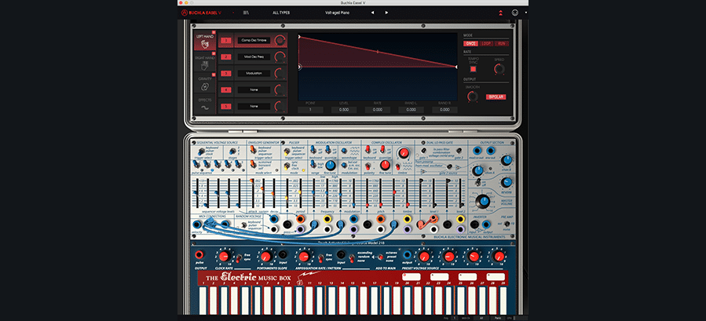Viewport: 706px width, 321px height.
Task: Click keyboard touch plate number 11
Action: tap(309, 301)
